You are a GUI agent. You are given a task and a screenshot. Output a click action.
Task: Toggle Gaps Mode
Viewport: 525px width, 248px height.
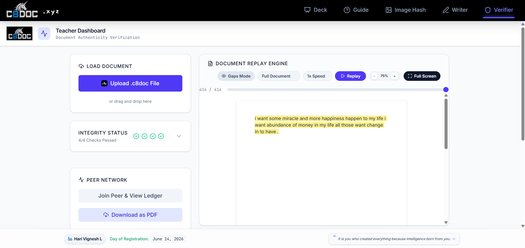click(236, 76)
